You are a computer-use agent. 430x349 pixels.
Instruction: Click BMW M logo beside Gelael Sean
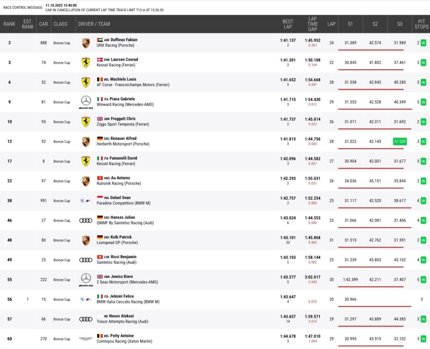click(86, 201)
